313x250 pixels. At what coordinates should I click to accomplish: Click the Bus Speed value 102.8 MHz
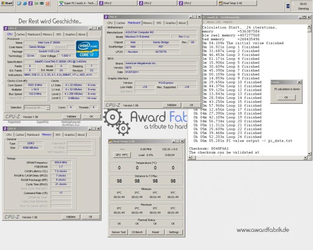tap(35, 94)
